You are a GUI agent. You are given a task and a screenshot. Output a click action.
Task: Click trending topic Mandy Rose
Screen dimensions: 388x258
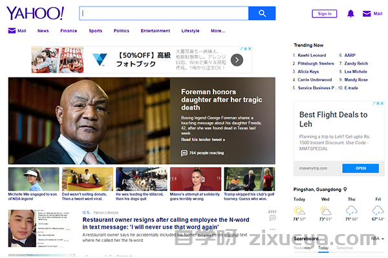(356, 80)
